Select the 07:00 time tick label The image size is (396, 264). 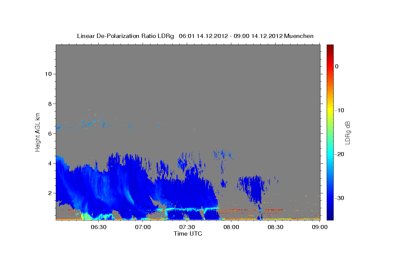point(143,227)
